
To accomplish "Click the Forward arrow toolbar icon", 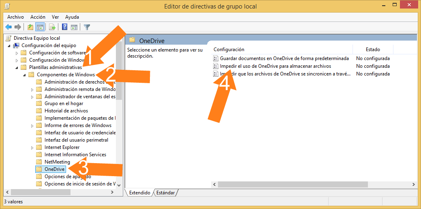I will click(17, 27).
